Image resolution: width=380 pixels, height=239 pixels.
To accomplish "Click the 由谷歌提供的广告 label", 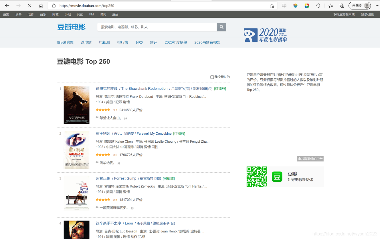I will 310,159.
